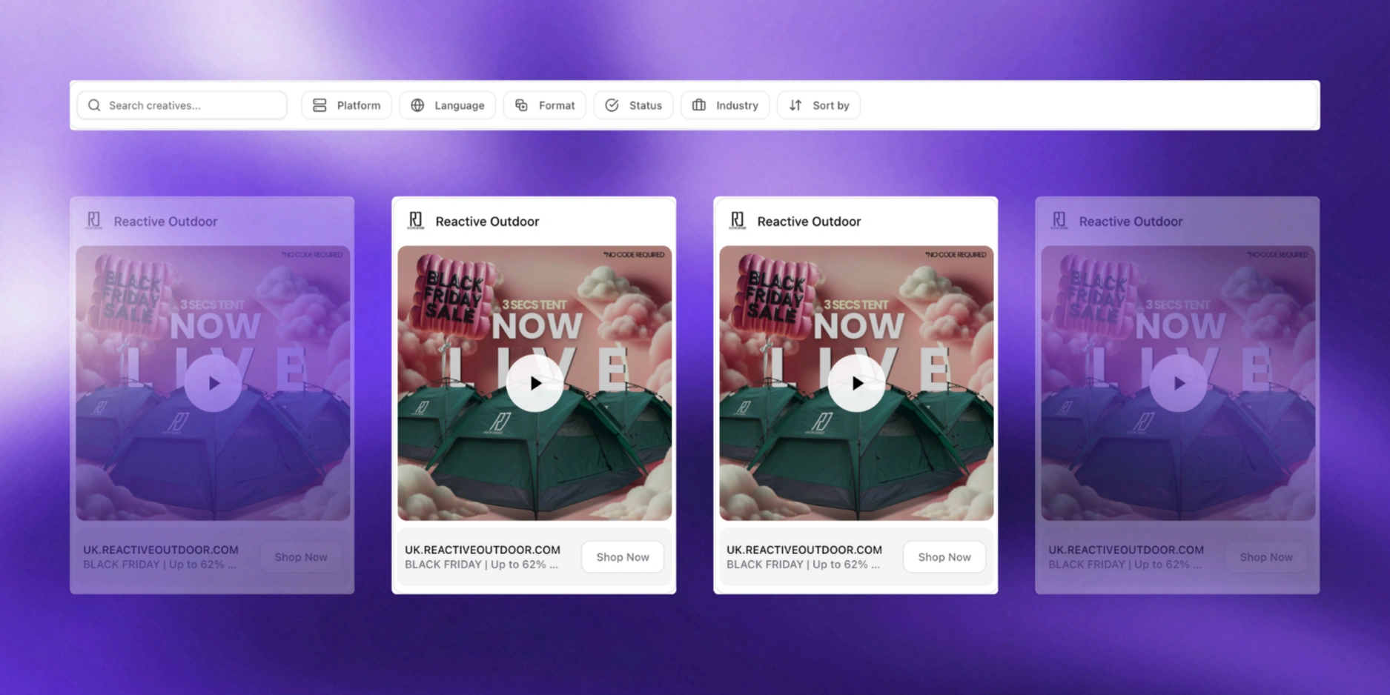Open the Sort by dropdown
The image size is (1390, 695).
(818, 105)
